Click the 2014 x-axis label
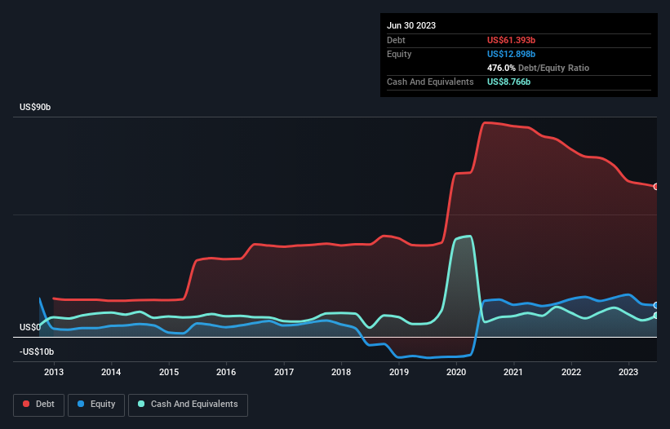670x429 pixels. point(111,372)
